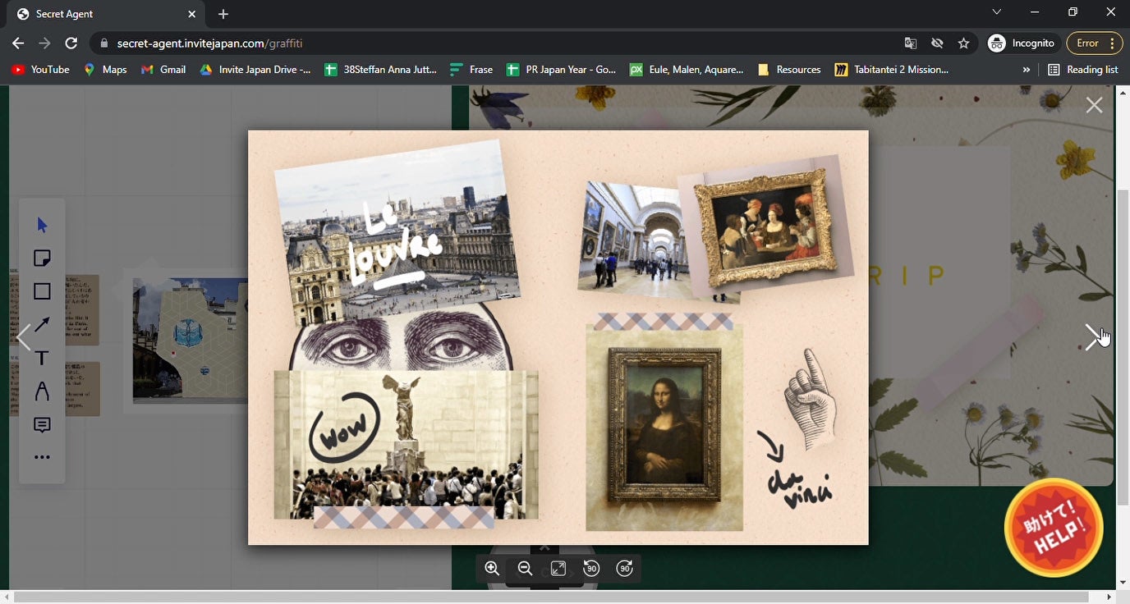Open a new browser tab
Image resolution: width=1130 pixels, height=604 pixels.
(223, 14)
